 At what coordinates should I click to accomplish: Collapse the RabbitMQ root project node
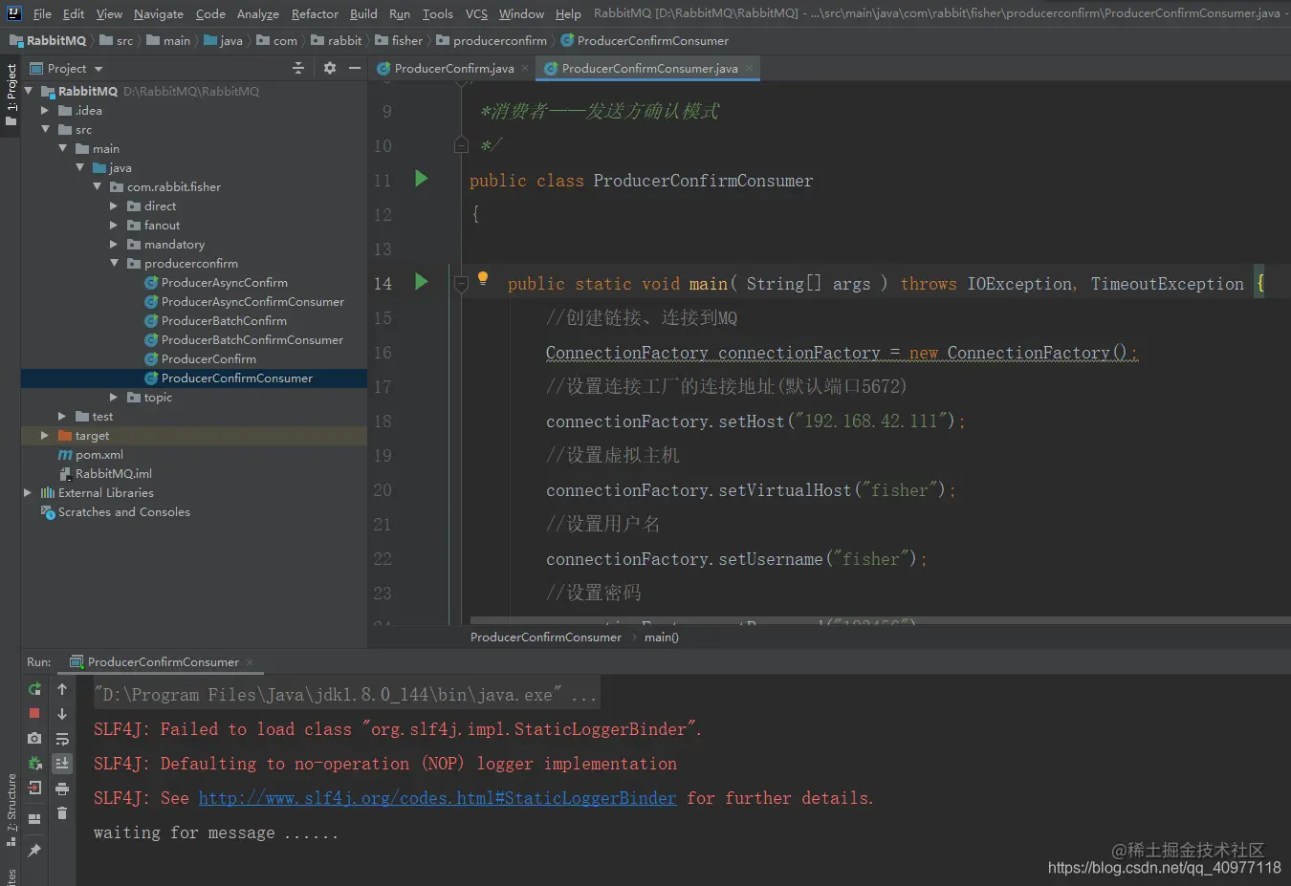[28, 91]
